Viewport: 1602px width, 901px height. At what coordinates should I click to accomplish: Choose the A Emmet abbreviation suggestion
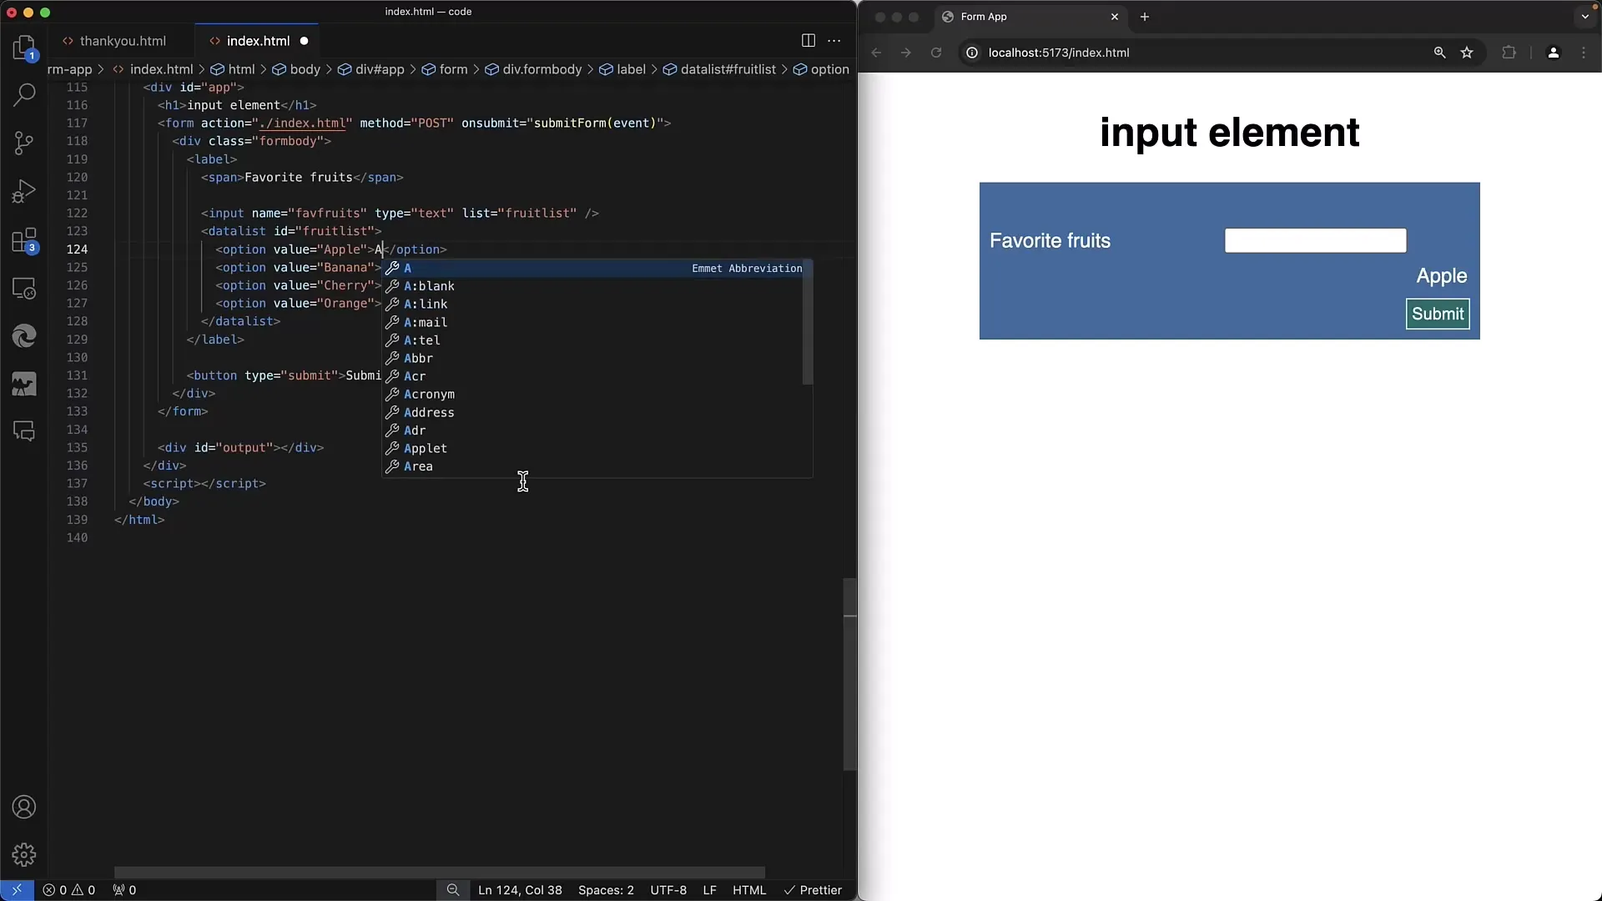(592, 268)
